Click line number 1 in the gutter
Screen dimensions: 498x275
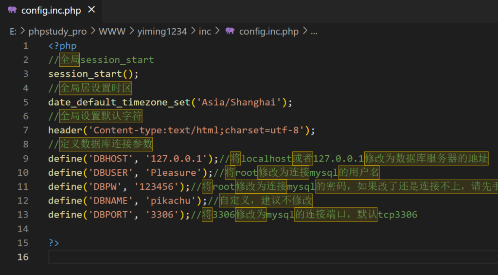[25, 46]
